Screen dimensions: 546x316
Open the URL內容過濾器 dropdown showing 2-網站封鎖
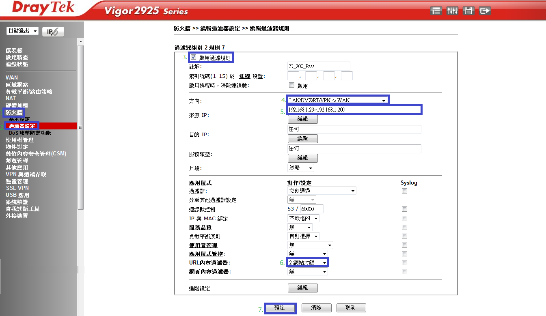coord(308,262)
